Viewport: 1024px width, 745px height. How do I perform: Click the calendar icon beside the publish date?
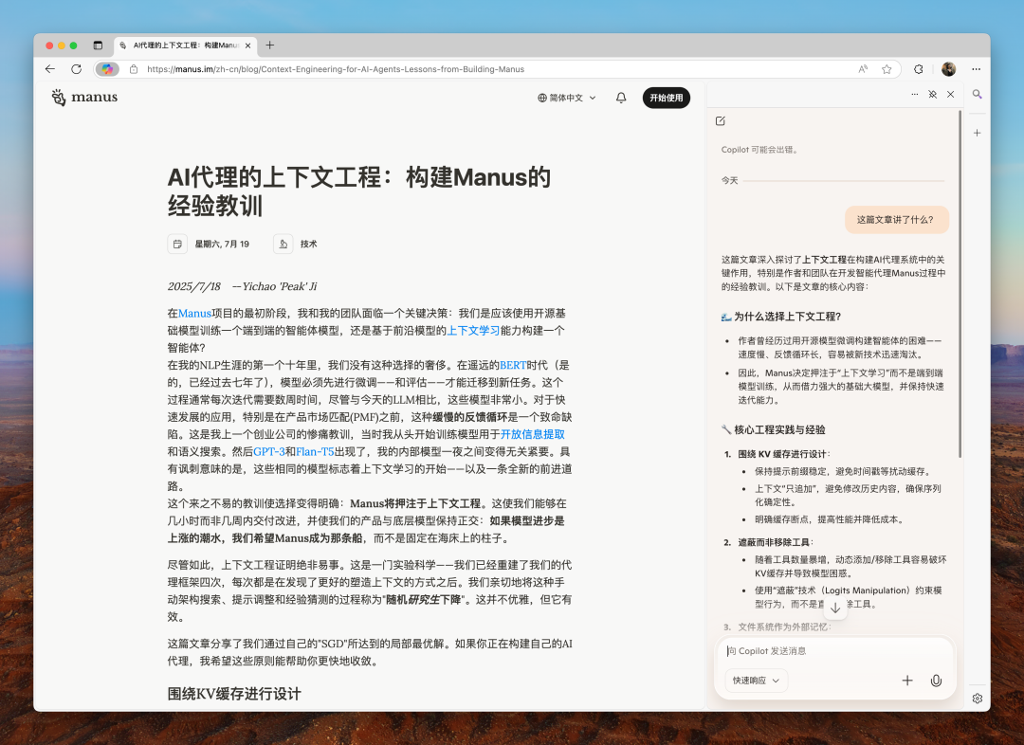[177, 244]
